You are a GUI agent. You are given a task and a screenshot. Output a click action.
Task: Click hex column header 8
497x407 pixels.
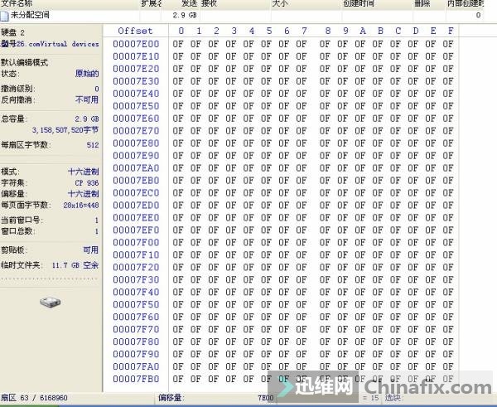(328, 31)
